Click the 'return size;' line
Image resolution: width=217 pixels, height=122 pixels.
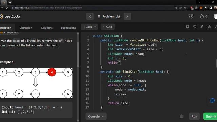click(x=119, y=103)
